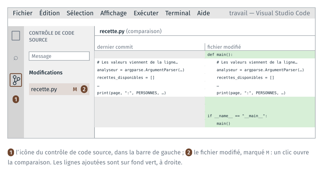
Task: Click the M status badge of recette.py
Action: point(75,89)
